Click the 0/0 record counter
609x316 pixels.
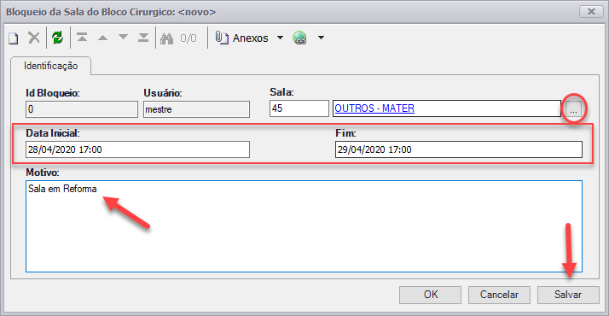(x=188, y=38)
